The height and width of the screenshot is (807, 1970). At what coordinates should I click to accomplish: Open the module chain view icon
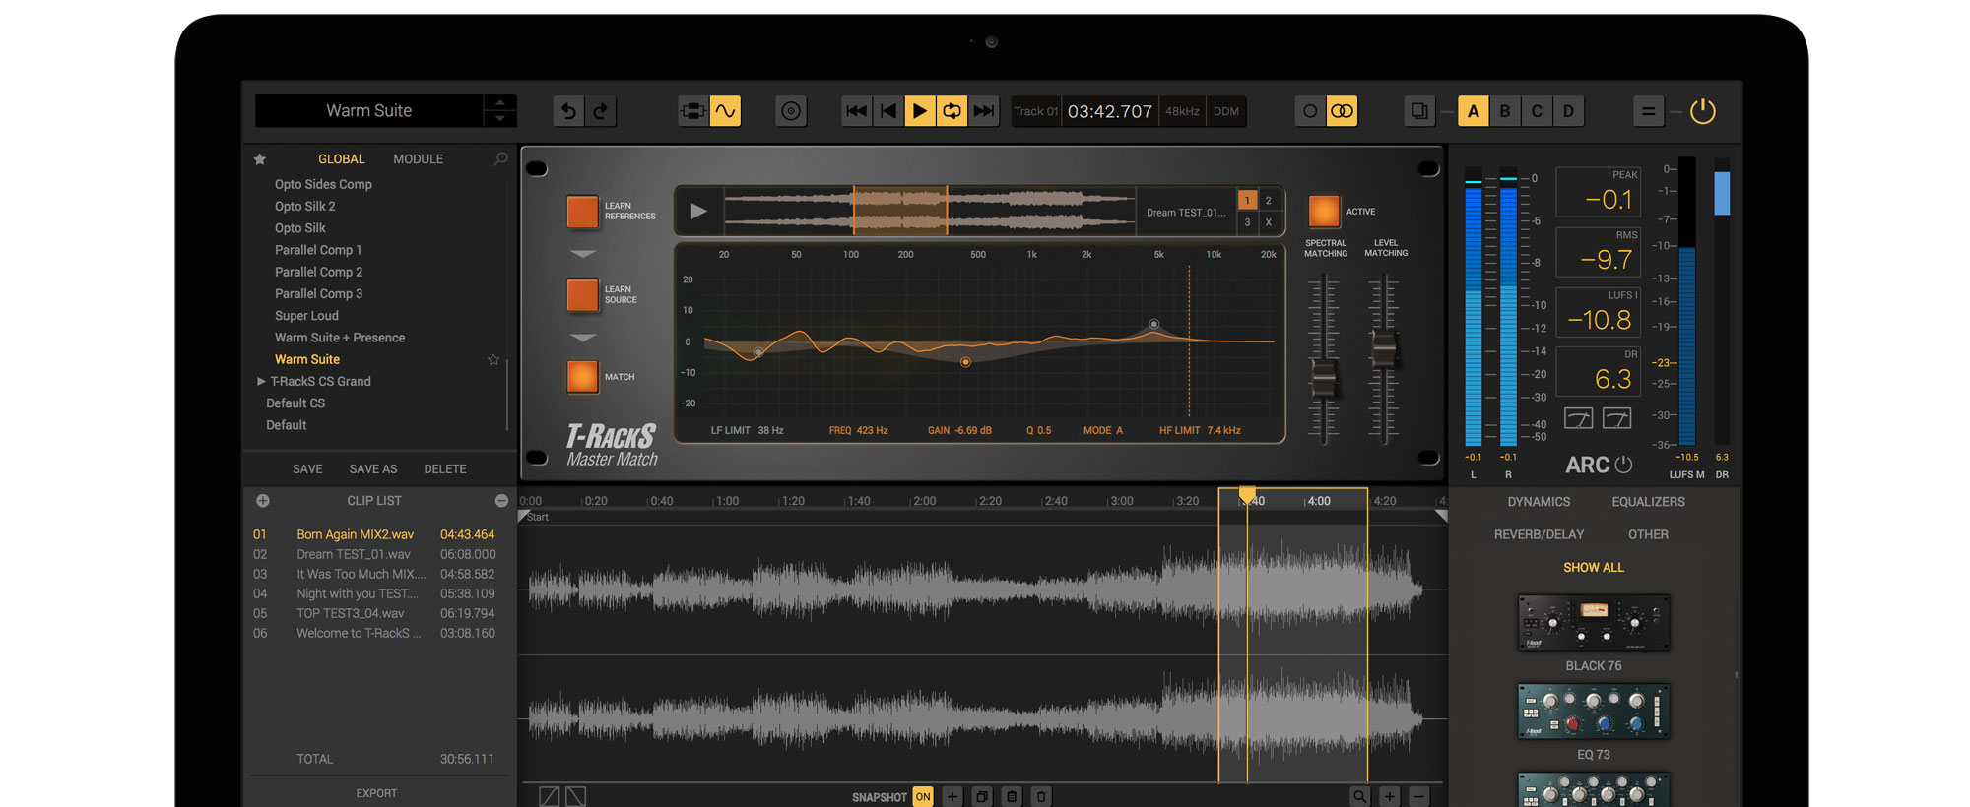tap(693, 111)
